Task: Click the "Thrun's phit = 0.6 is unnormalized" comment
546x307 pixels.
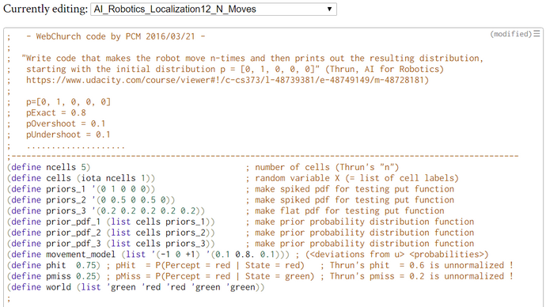Action: click(421, 265)
